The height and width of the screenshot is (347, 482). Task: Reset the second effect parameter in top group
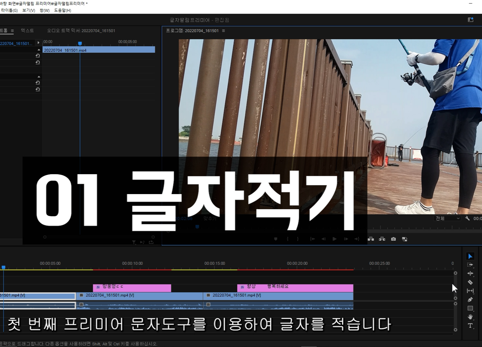[x=38, y=62]
